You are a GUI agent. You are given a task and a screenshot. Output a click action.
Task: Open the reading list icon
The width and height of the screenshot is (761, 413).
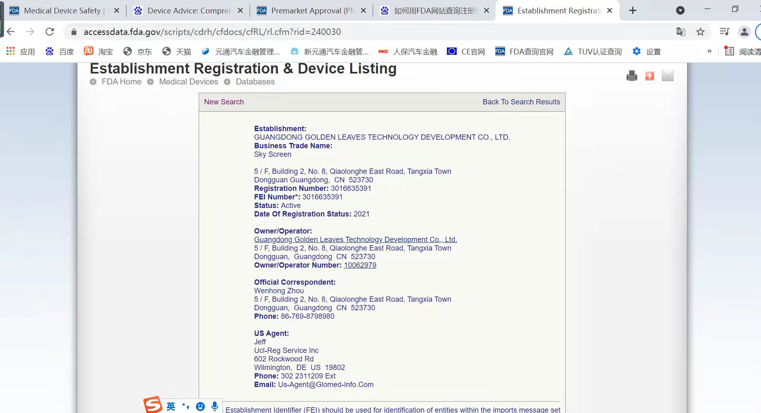(x=729, y=52)
